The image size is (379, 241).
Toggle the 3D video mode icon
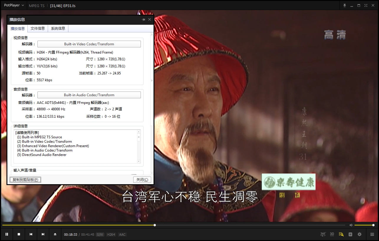pos(332,234)
